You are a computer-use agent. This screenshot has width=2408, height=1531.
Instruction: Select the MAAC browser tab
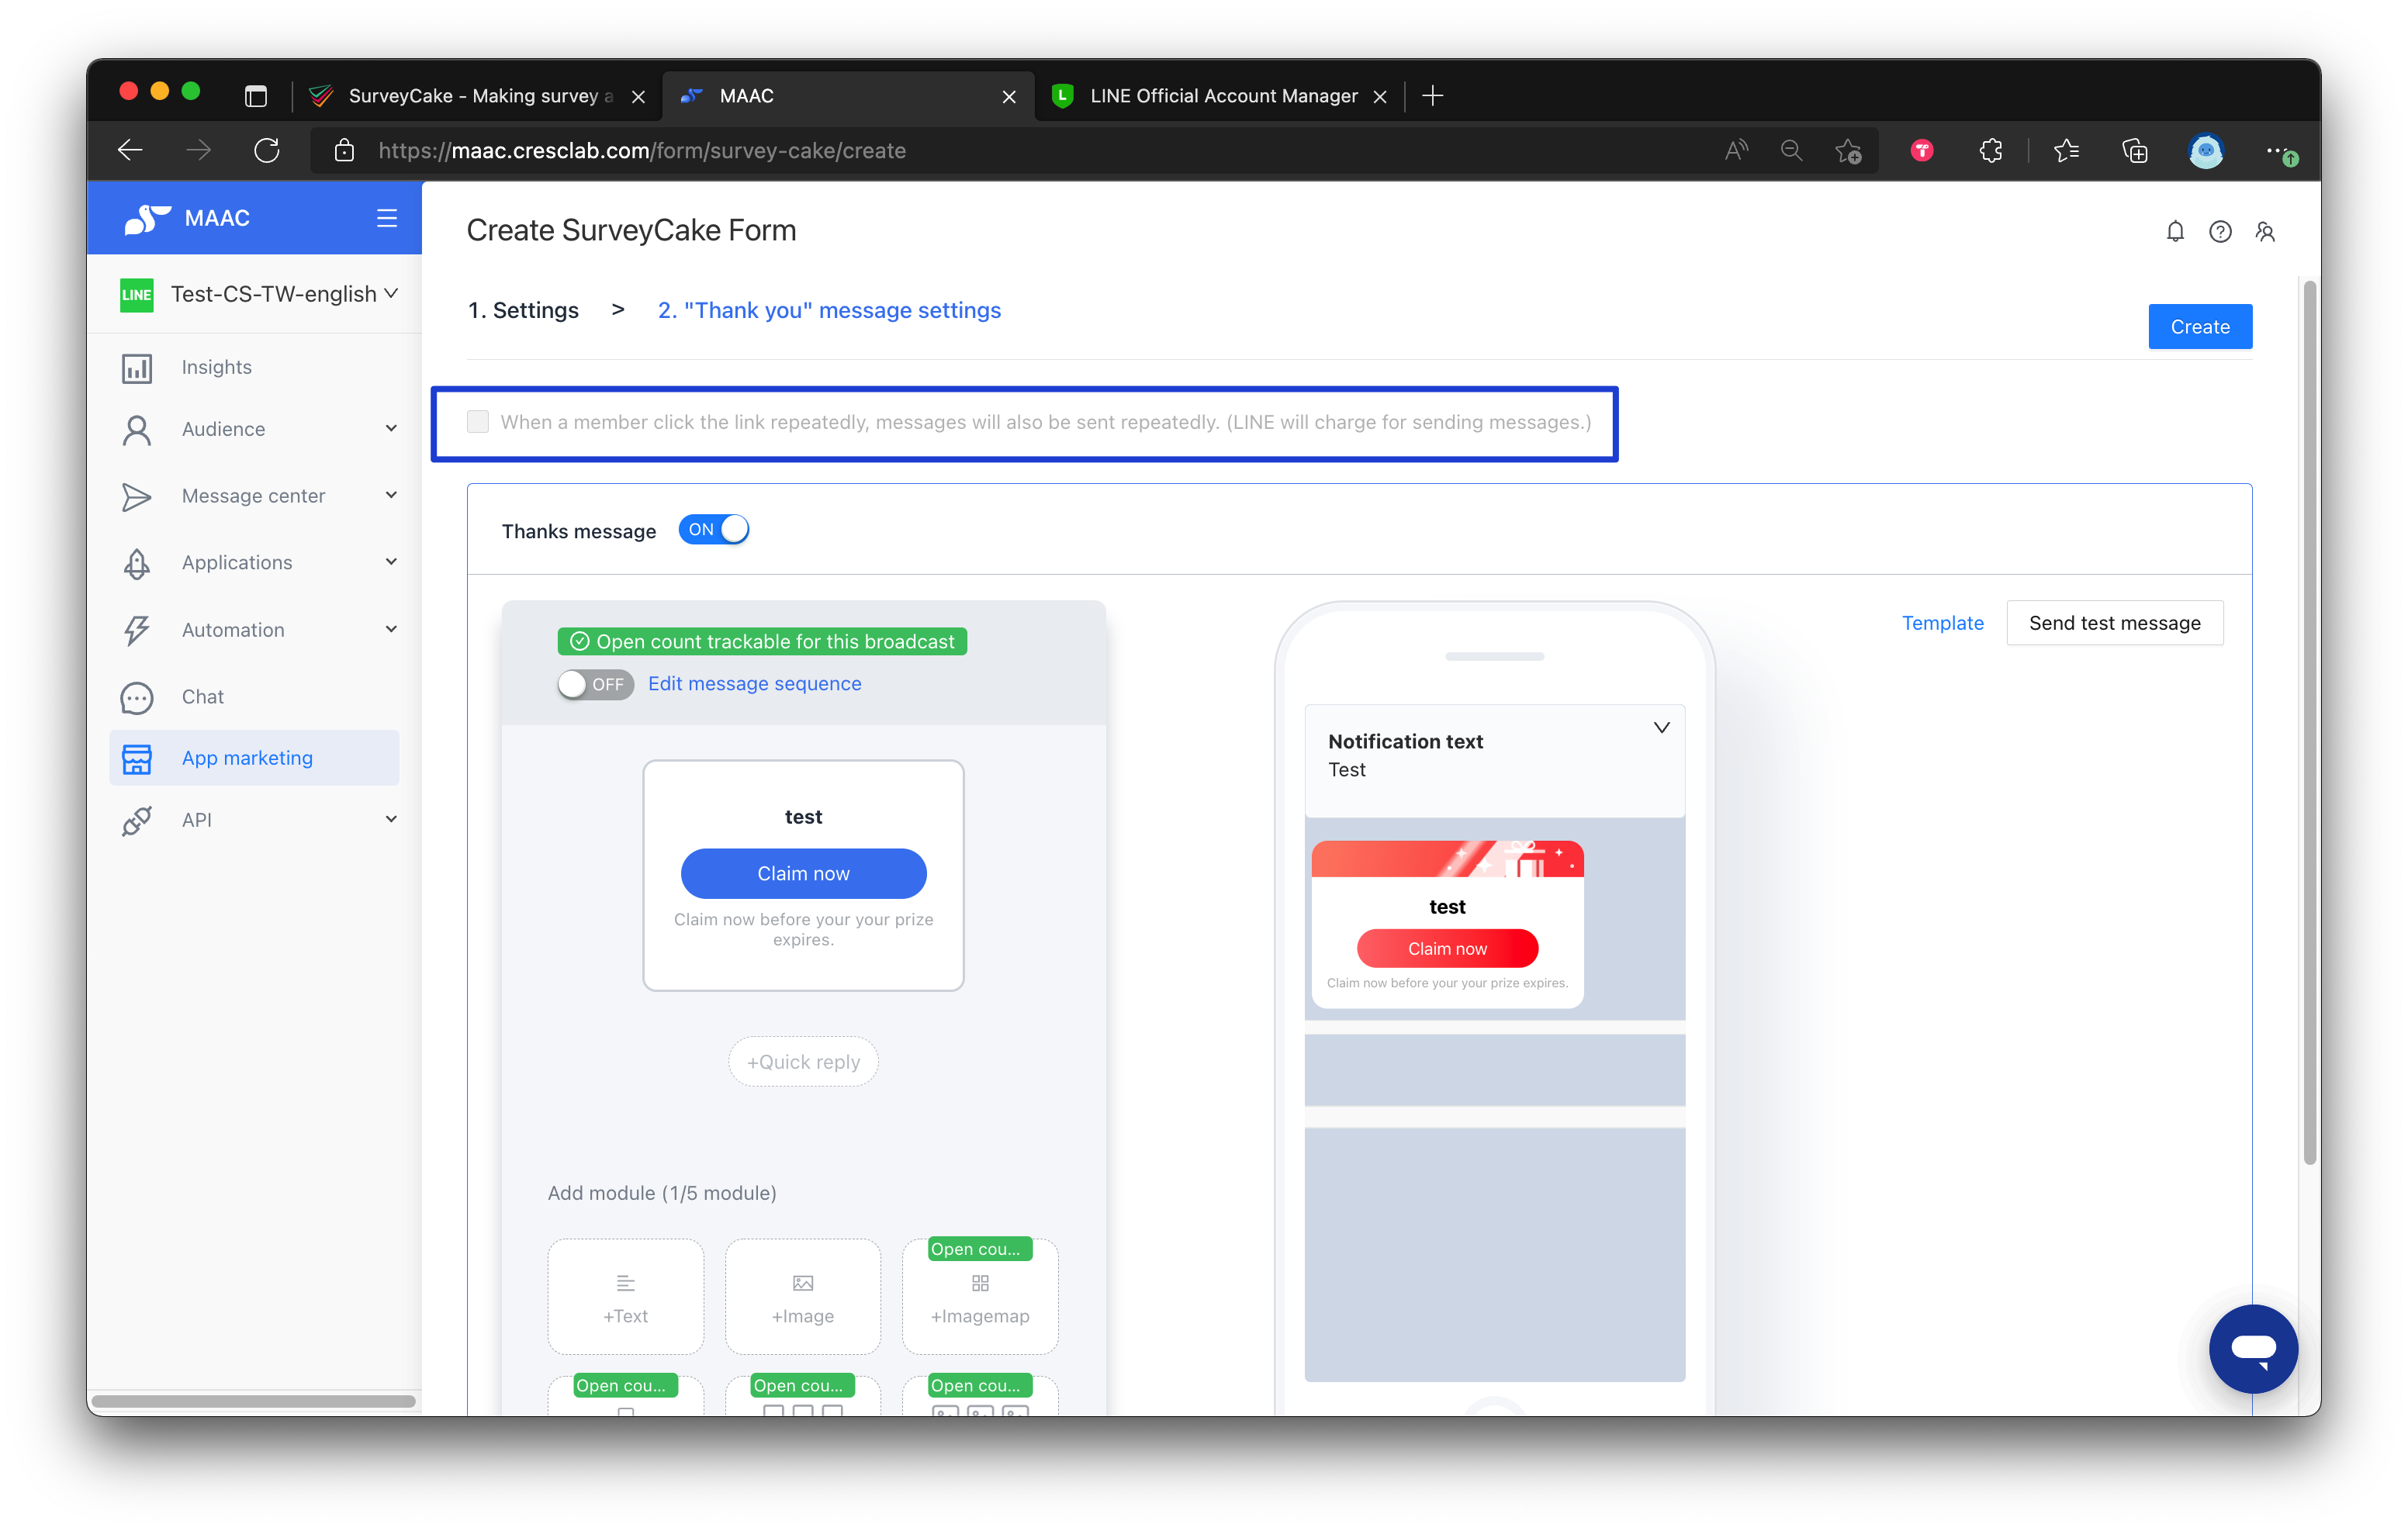tap(848, 96)
